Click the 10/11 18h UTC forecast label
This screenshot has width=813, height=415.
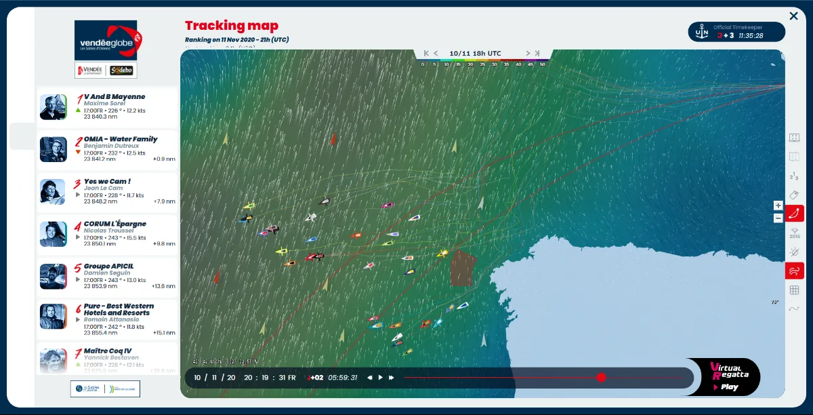pos(475,53)
